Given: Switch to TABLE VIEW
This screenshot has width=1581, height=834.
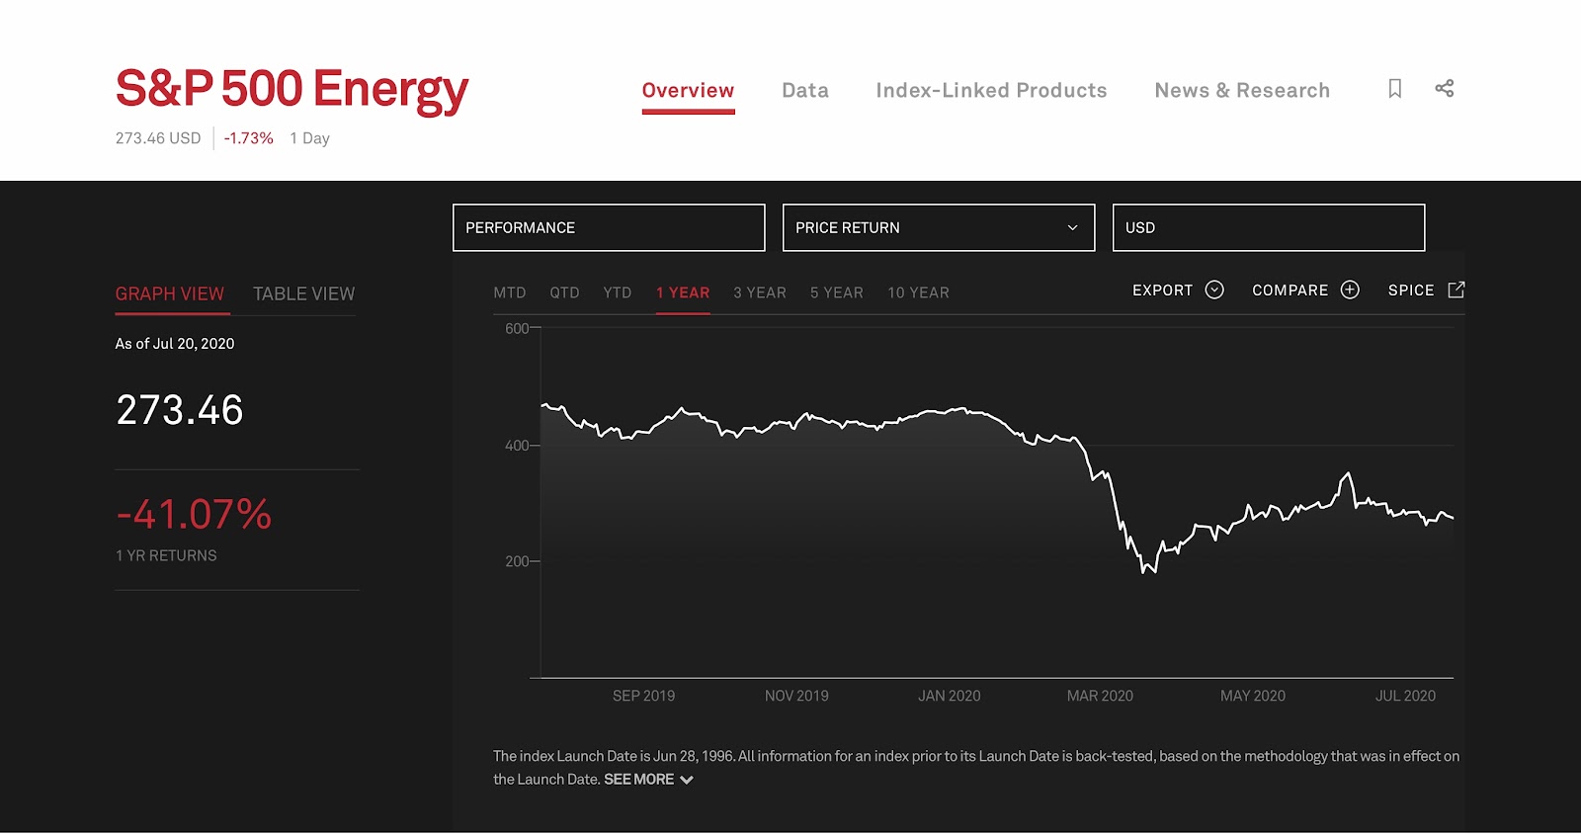Looking at the screenshot, I should point(303,293).
